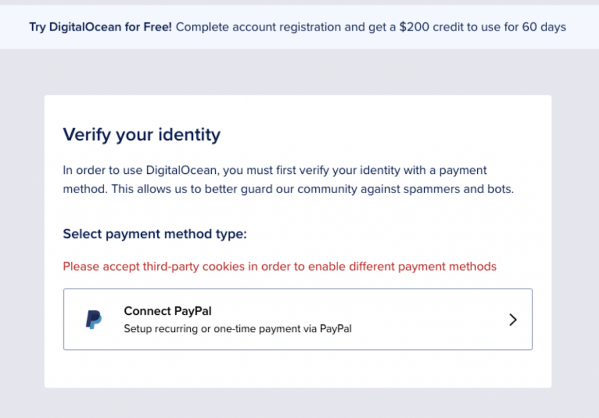Click the "60 days" text in the banner

point(544,27)
